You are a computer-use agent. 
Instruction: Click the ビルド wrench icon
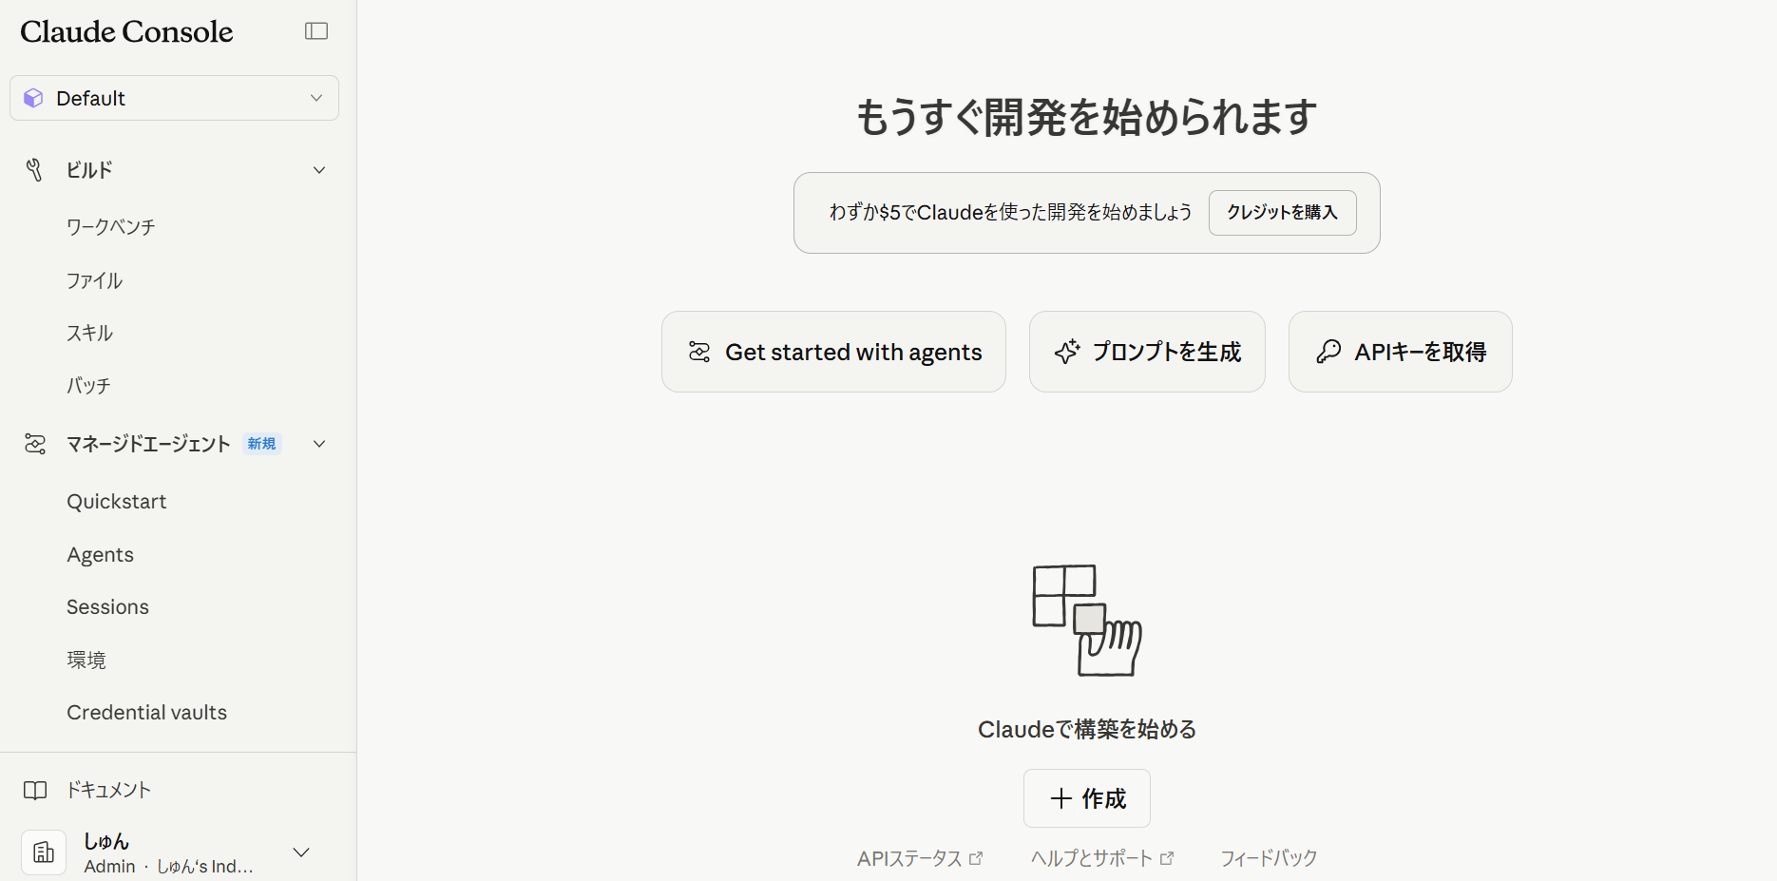34,170
